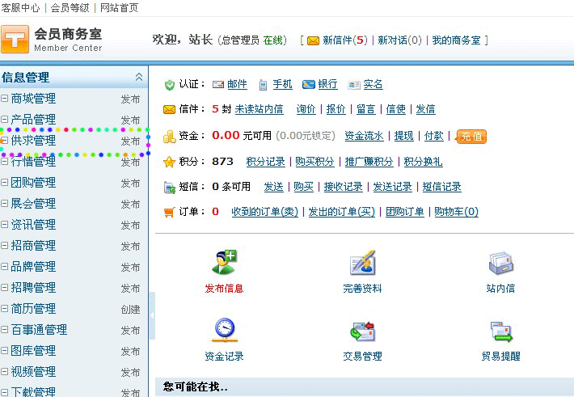
Task: Open the 提现 link
Action: (x=403, y=136)
